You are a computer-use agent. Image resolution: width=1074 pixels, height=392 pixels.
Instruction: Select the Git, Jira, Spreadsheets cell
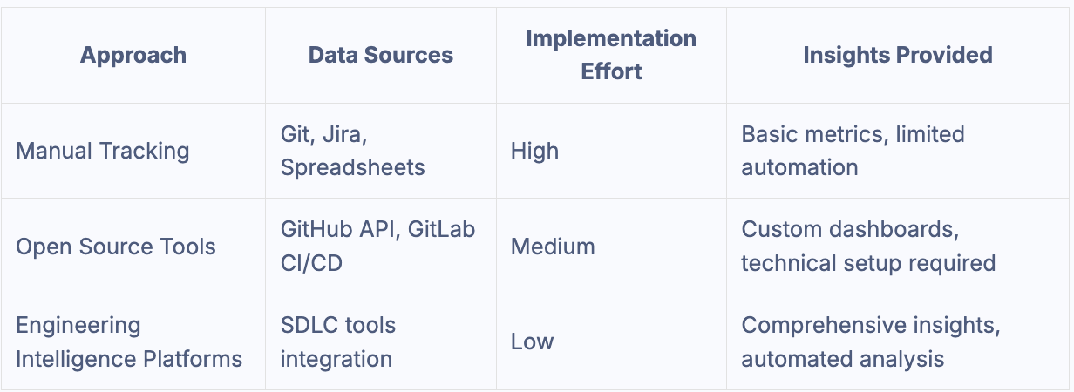pos(353,151)
